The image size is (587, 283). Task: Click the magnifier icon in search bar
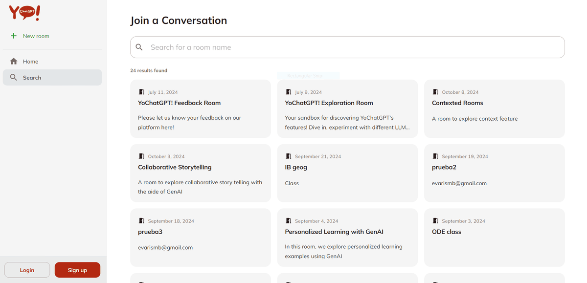pos(139,47)
